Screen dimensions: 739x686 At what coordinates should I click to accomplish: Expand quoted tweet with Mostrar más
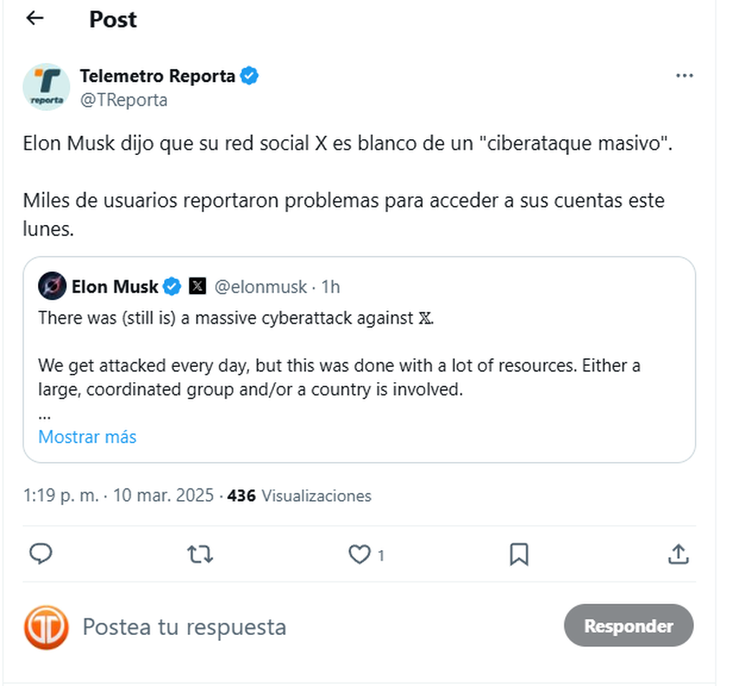(x=87, y=437)
